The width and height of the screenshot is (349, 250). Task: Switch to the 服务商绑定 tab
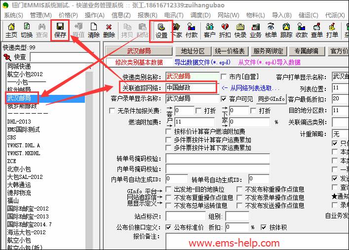tap(268, 51)
